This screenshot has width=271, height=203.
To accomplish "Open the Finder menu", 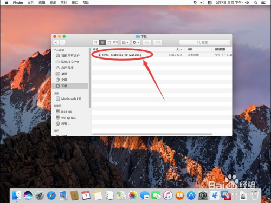I will pyautogui.click(x=18, y=3).
